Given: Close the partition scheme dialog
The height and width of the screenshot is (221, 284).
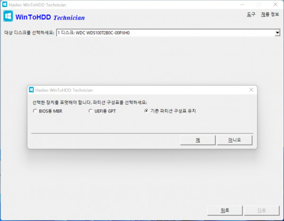Looking at the screenshot, I should (251, 90).
